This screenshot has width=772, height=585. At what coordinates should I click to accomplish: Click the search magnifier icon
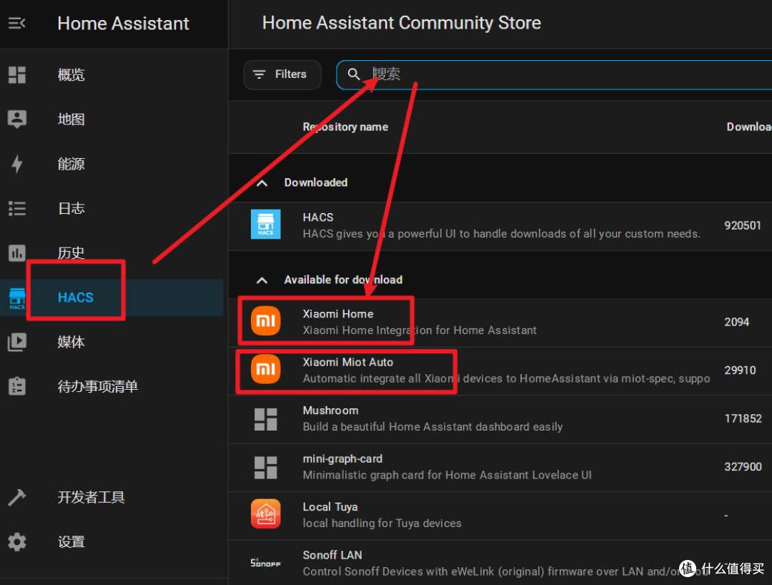pos(354,74)
